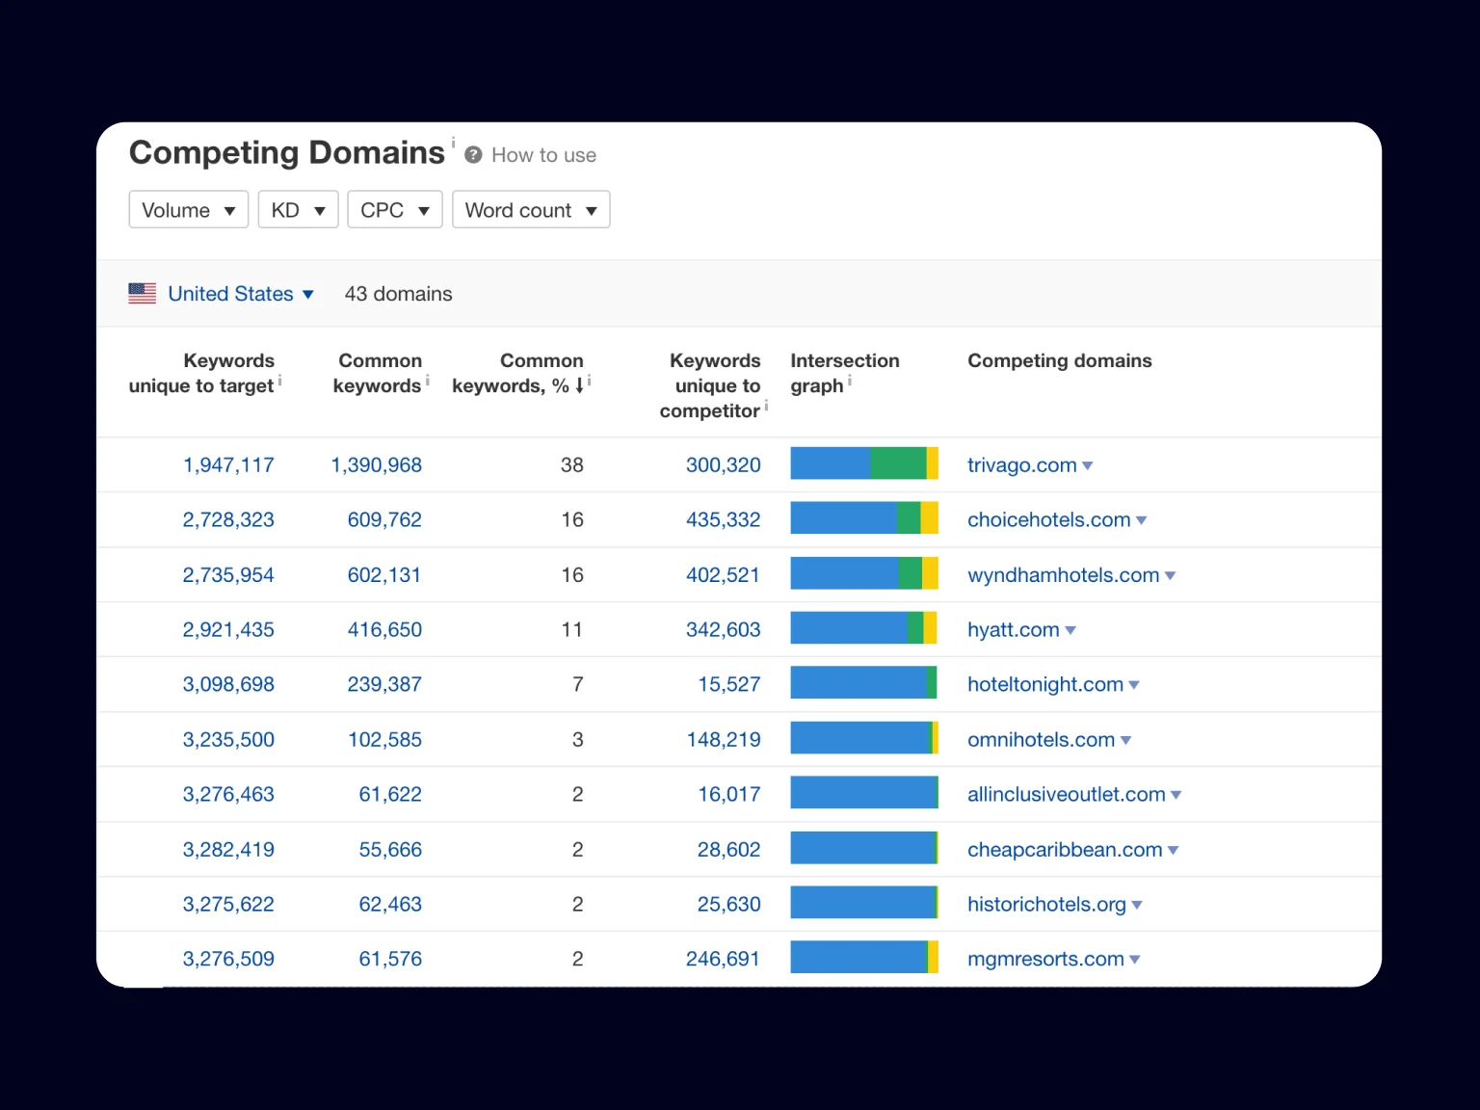The width and height of the screenshot is (1480, 1110).
Task: Open the omnihotels.com domain link
Action: click(x=1041, y=739)
